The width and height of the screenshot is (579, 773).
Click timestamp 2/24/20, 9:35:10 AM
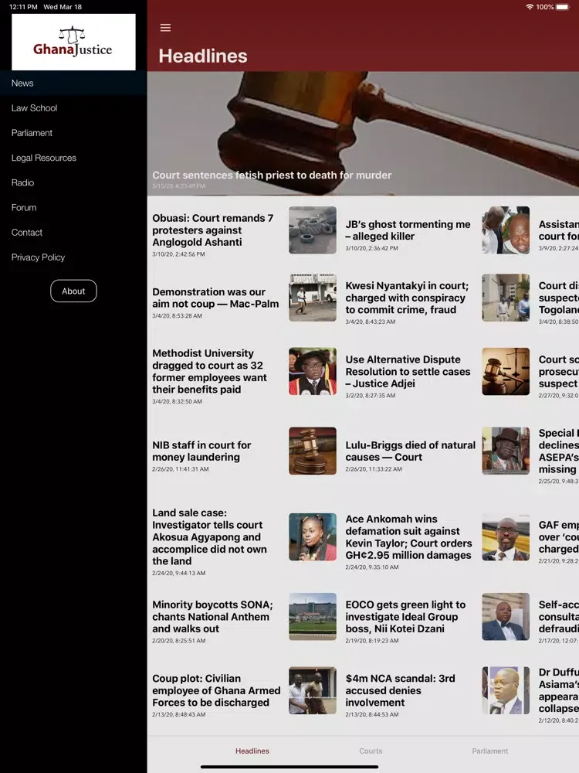372,567
